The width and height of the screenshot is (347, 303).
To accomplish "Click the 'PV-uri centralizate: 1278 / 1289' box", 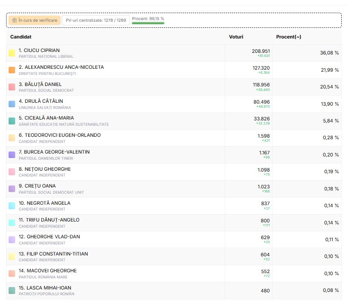I will (x=96, y=20).
